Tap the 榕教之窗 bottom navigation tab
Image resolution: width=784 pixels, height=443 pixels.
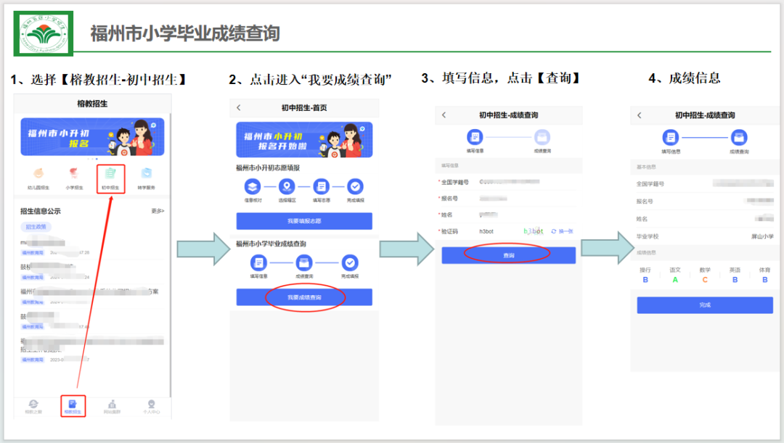tap(33, 407)
